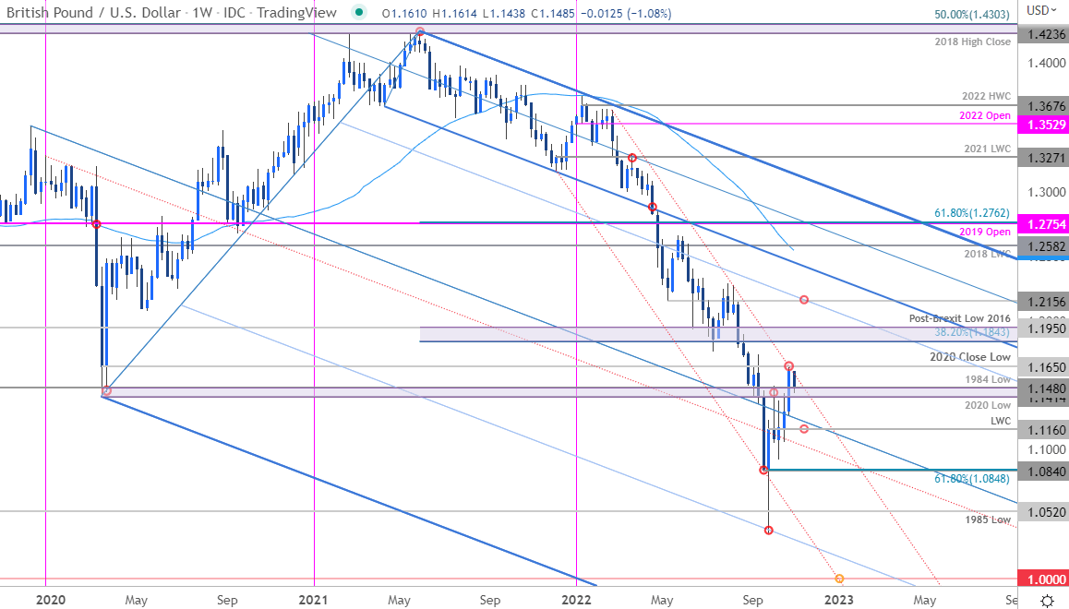This screenshot has height=609, width=1069.
Task: Click the 2022 HWC annotation
Action: coord(986,96)
